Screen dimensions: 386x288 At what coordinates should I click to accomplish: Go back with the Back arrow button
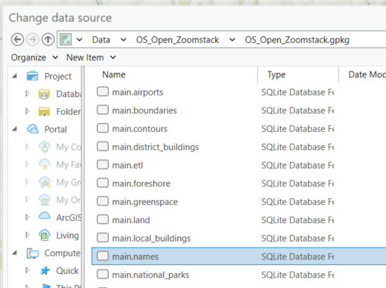click(18, 40)
